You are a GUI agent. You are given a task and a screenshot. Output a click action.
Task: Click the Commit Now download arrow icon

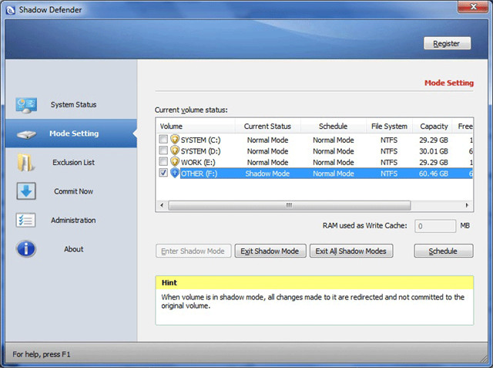(x=26, y=191)
